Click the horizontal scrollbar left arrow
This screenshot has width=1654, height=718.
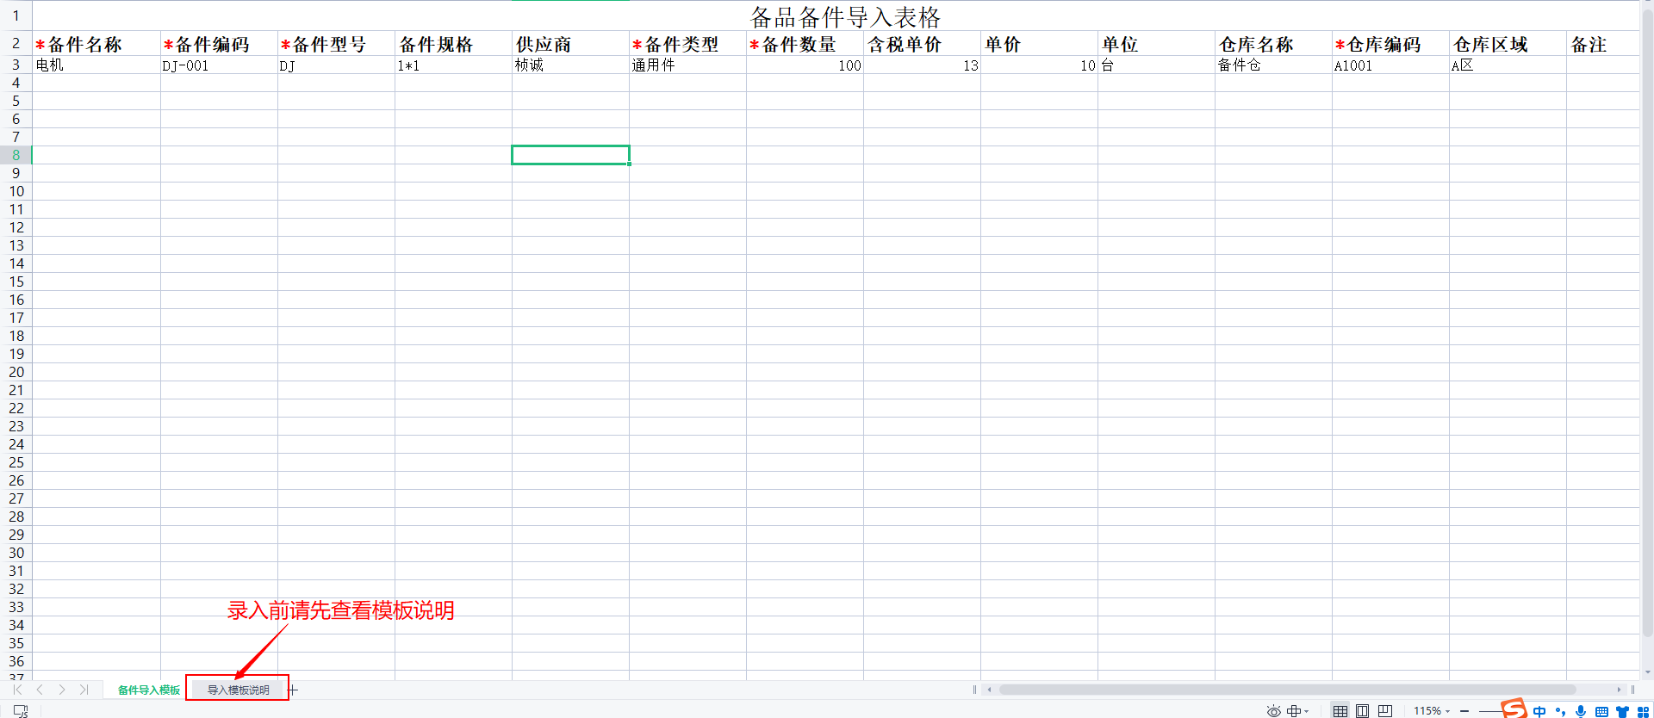click(x=990, y=690)
